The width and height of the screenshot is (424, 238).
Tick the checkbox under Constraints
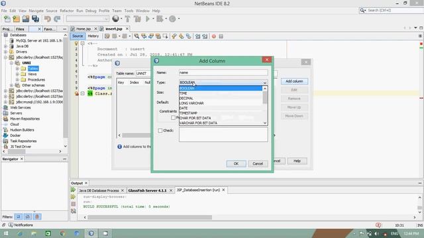174,118
